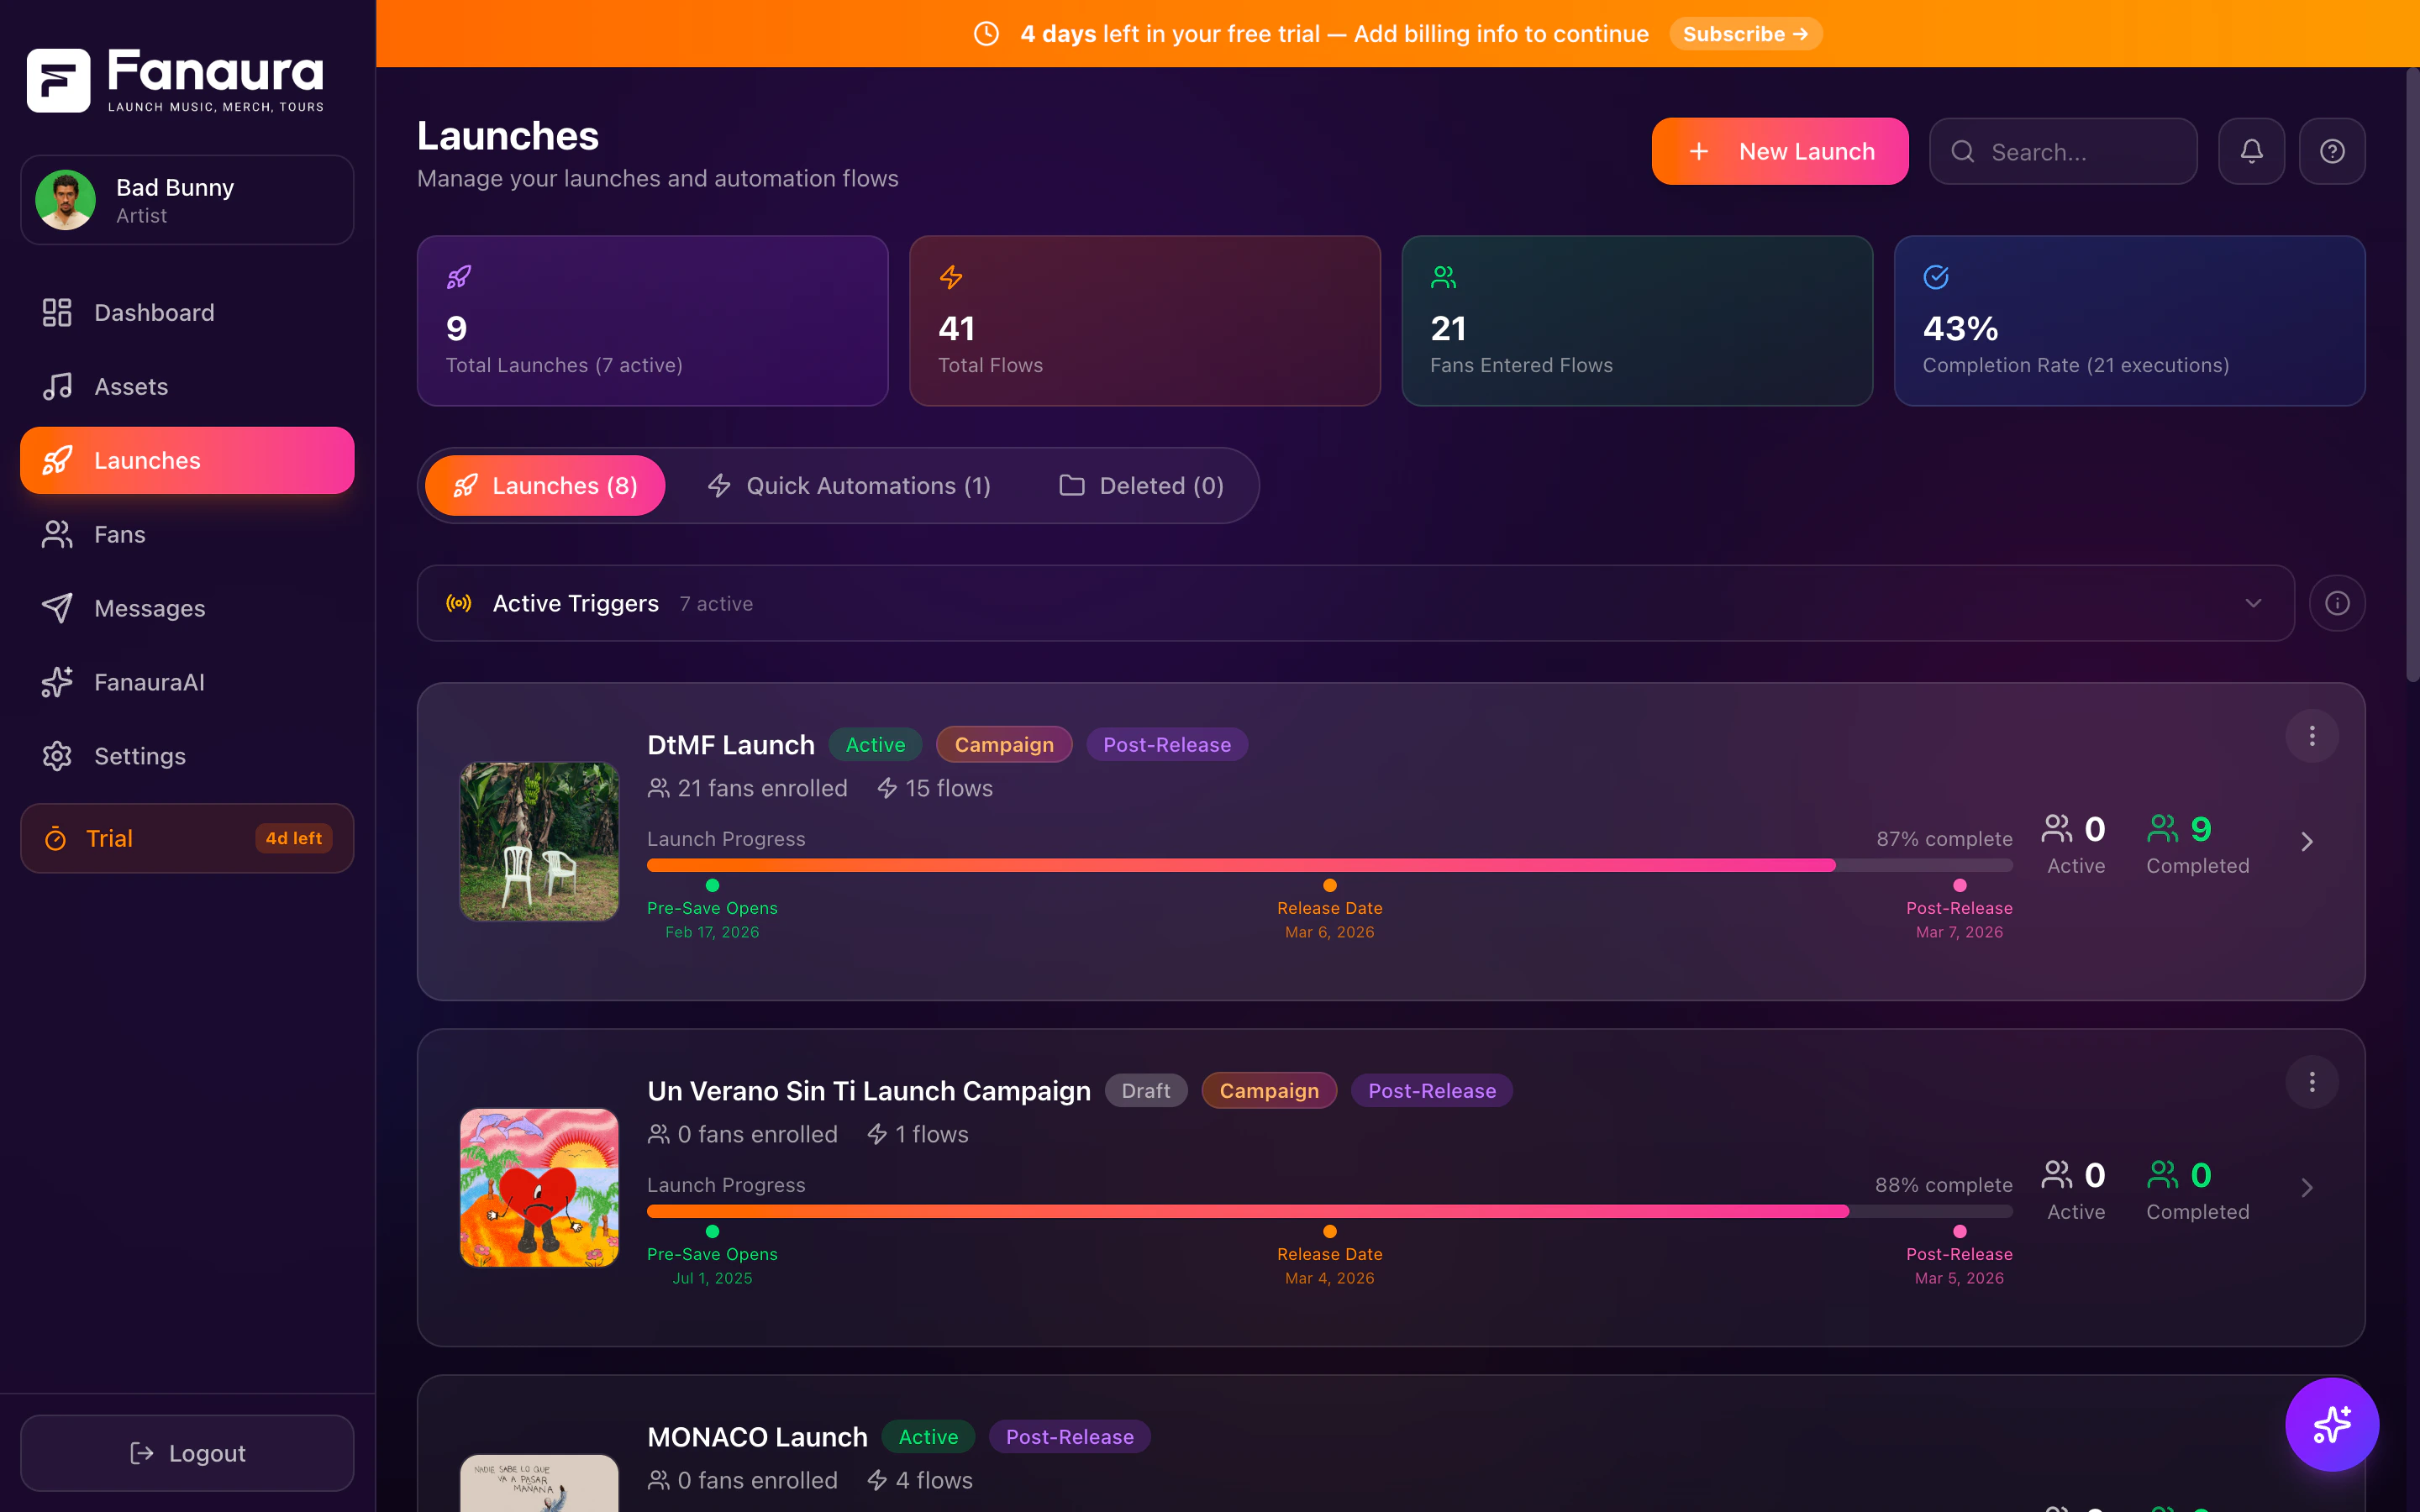Click Un Verano Sin Ti album cover thumbnail
Screen dimensions: 2420x1512
[539, 1187]
